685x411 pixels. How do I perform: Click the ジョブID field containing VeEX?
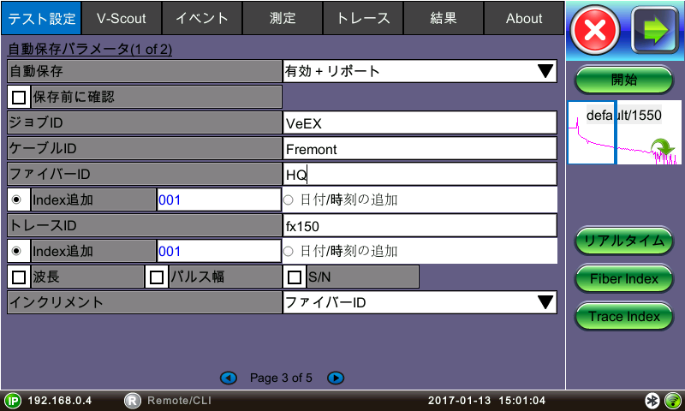click(x=420, y=122)
